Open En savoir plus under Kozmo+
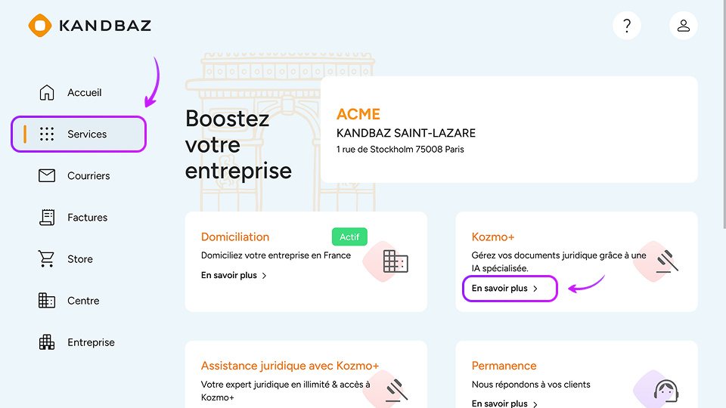The height and width of the screenshot is (408, 726). pos(500,289)
